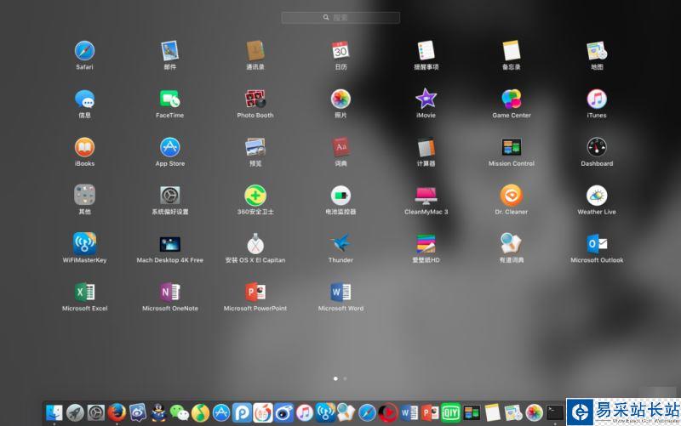Screen dimensions: 681x426
Task: Open Mission Control icon in Dock
Action: pos(472,412)
